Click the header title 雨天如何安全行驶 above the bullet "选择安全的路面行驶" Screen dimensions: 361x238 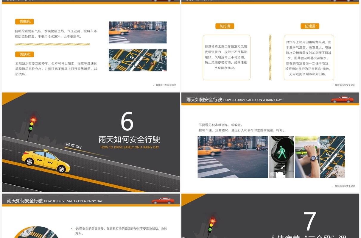click(x=25, y=201)
